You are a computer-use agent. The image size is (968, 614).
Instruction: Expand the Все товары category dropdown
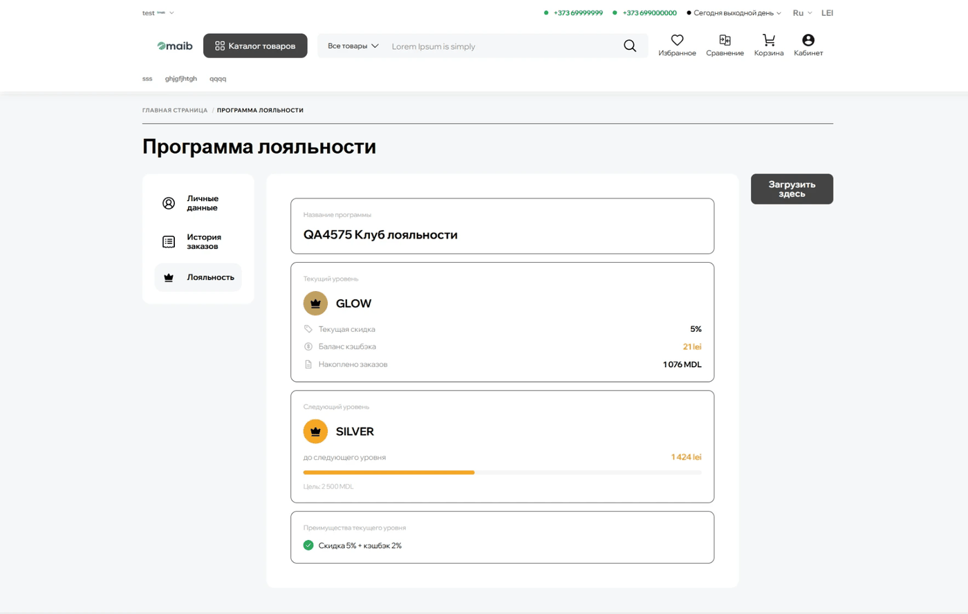[353, 46]
